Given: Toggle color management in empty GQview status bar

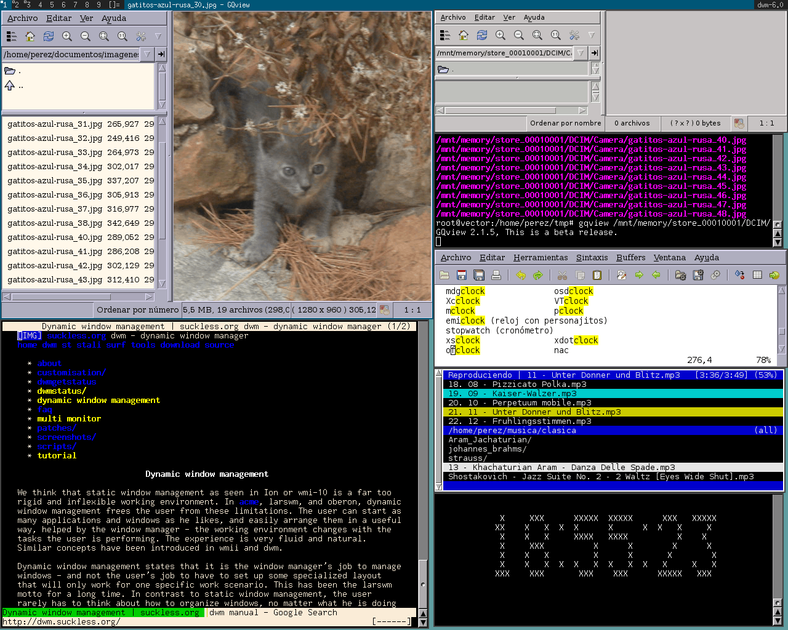Looking at the screenshot, I should pyautogui.click(x=739, y=123).
